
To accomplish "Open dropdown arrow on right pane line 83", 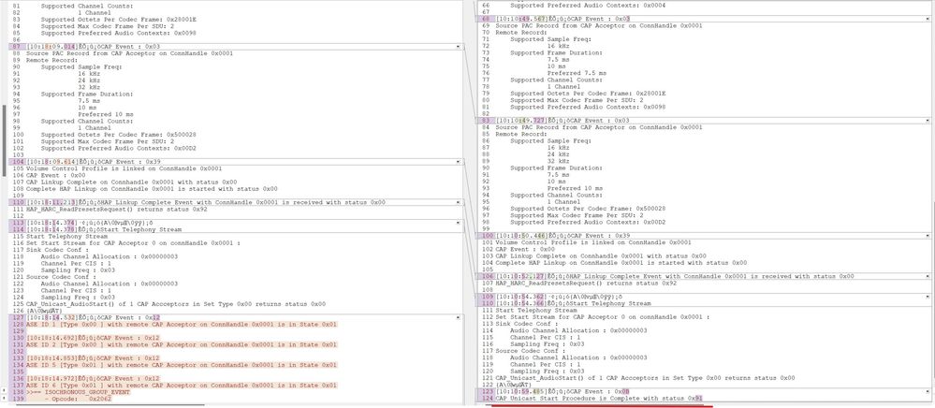I will coord(928,121).
